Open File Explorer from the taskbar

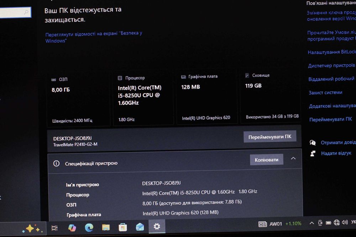pyautogui.click(x=106, y=227)
